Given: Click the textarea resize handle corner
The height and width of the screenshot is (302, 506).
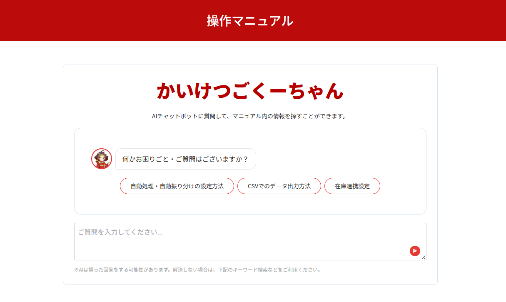Looking at the screenshot, I should click(423, 257).
